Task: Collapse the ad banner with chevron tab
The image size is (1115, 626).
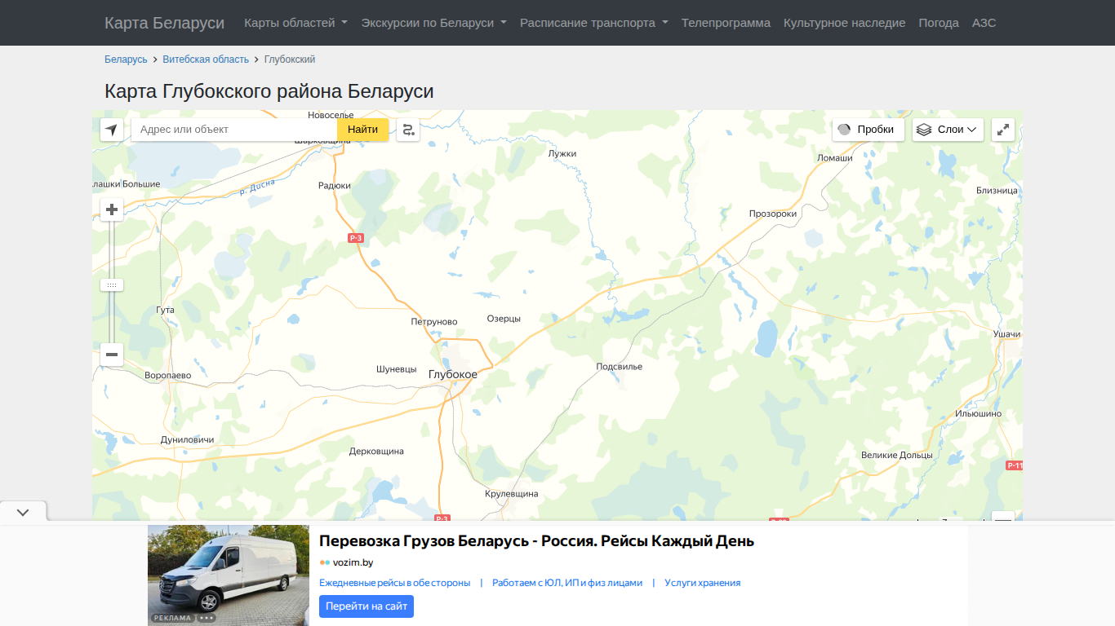Action: (x=23, y=513)
